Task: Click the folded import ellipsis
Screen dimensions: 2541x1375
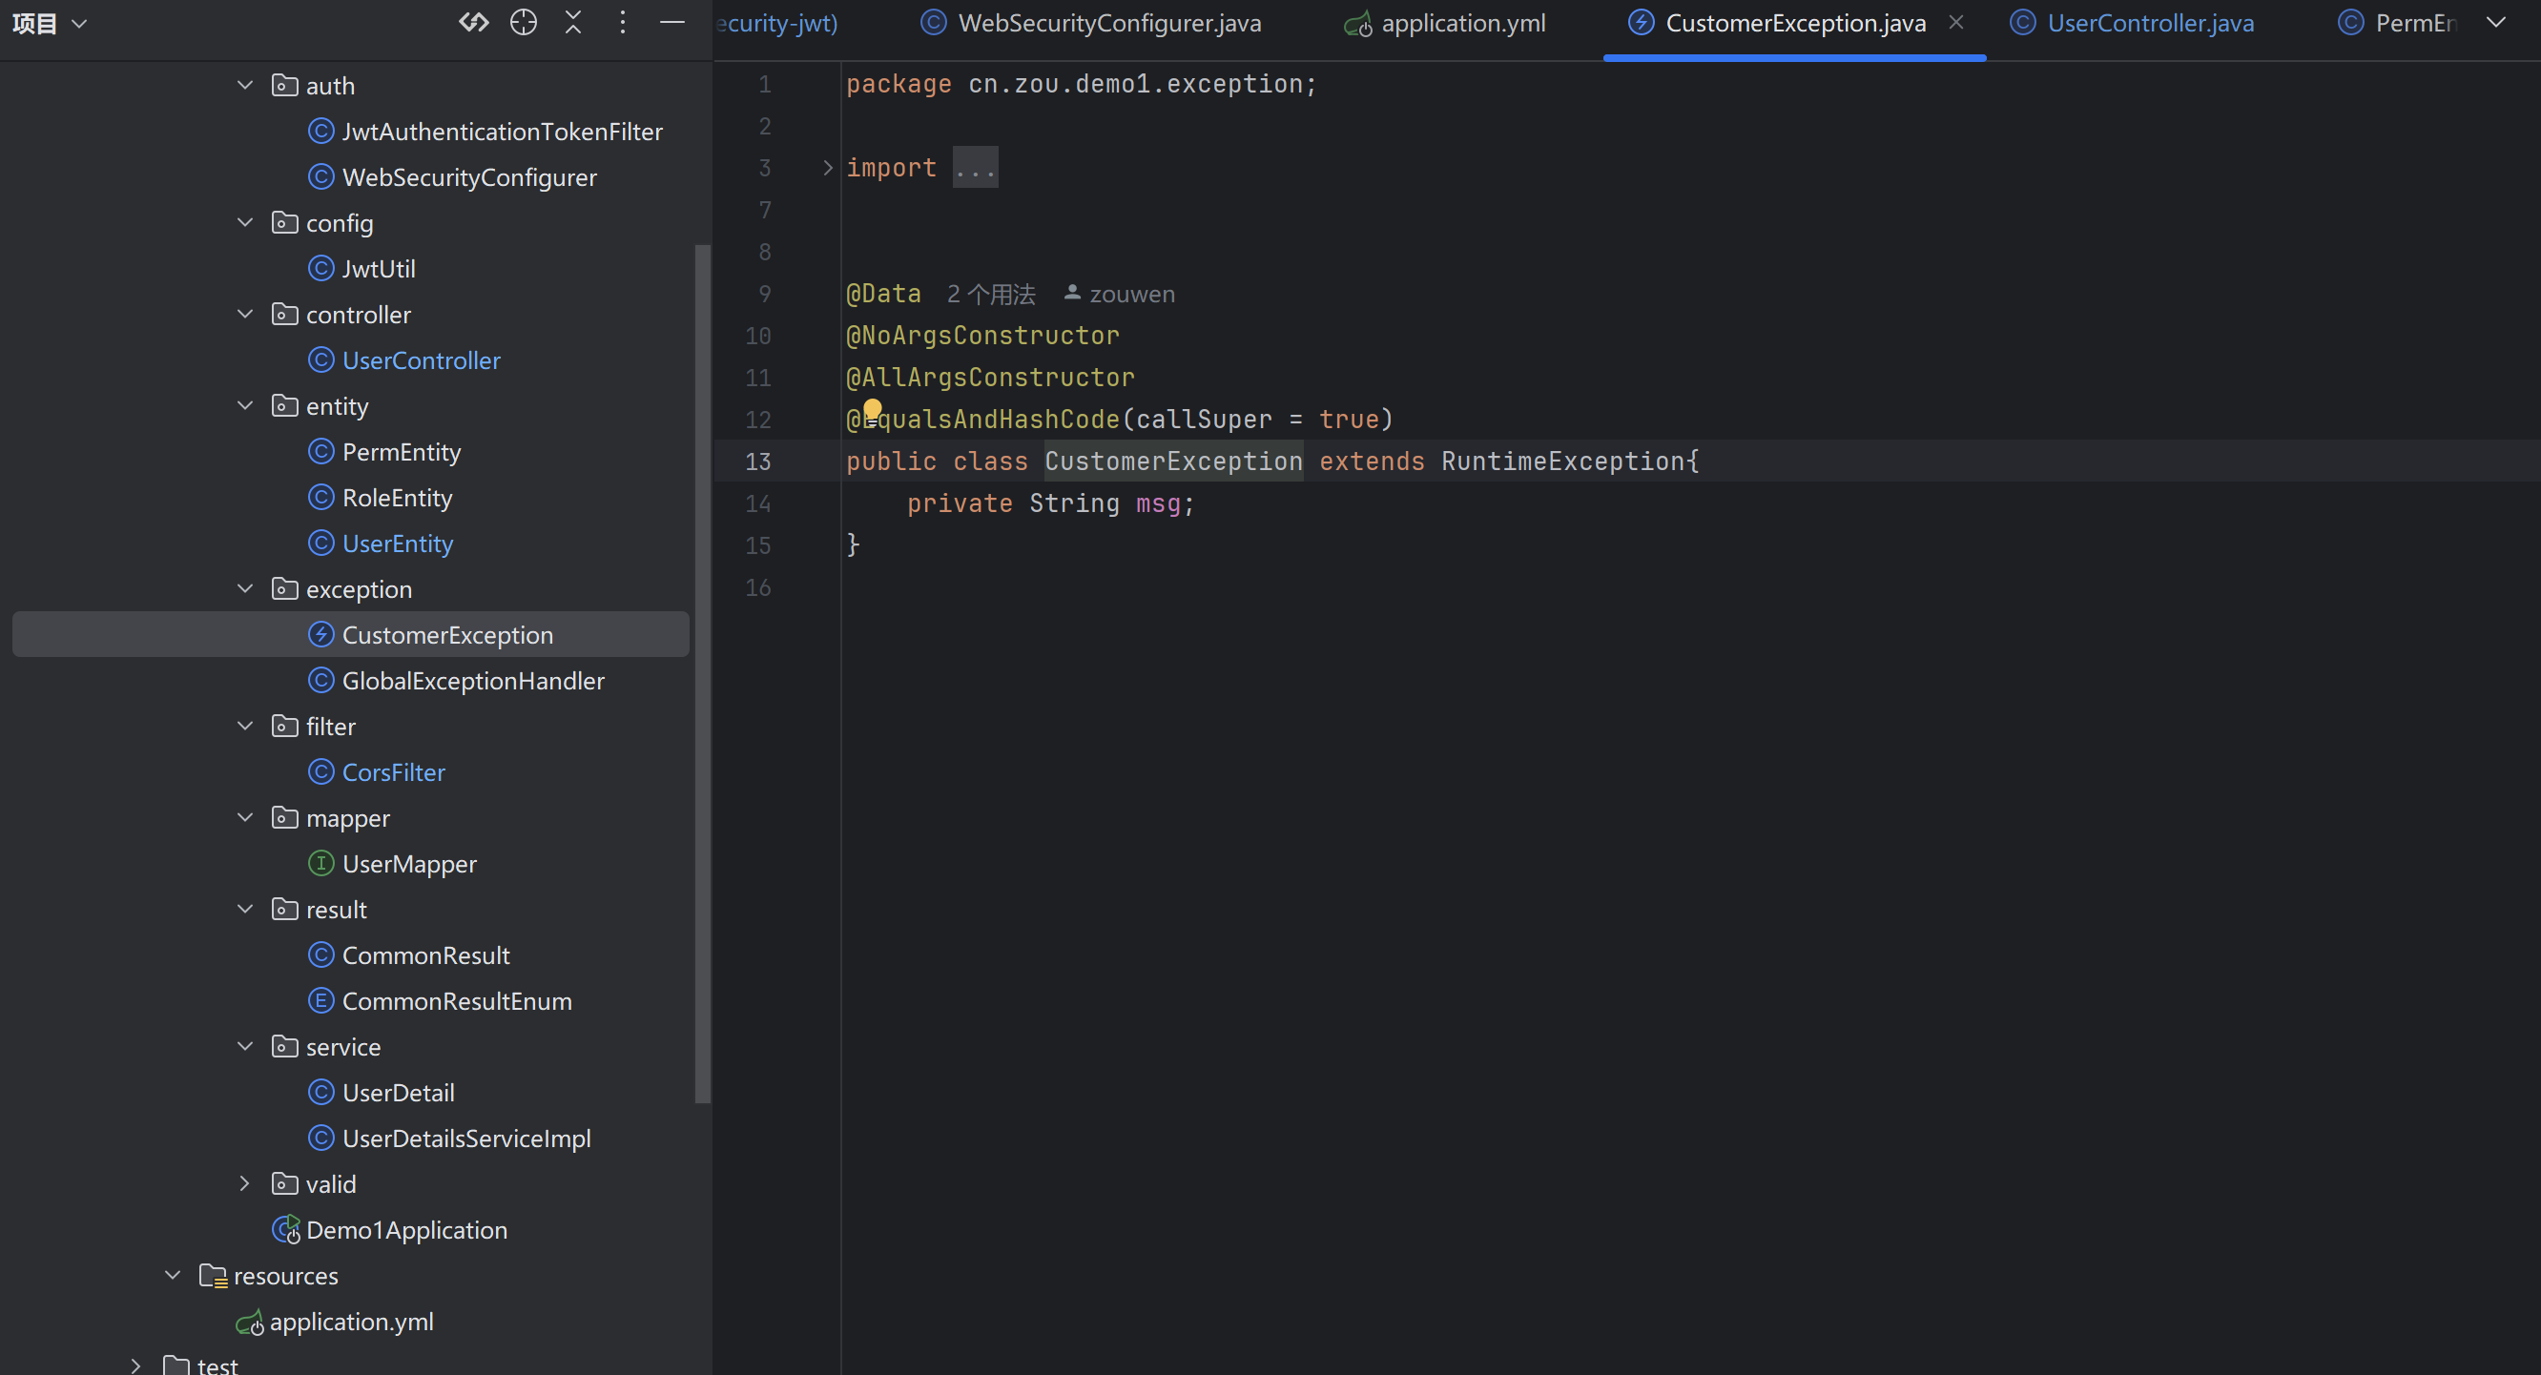Action: coord(976,168)
